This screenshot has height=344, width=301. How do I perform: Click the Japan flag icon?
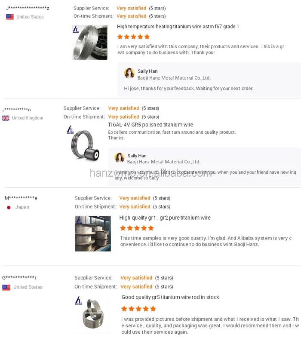pyautogui.click(x=9, y=207)
